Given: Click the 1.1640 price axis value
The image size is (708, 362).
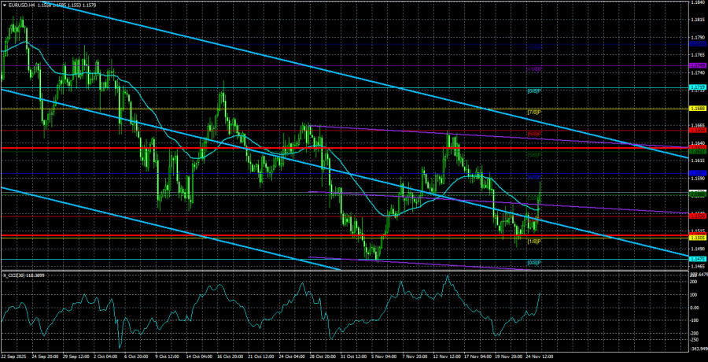Looking at the screenshot, I should point(697,142).
